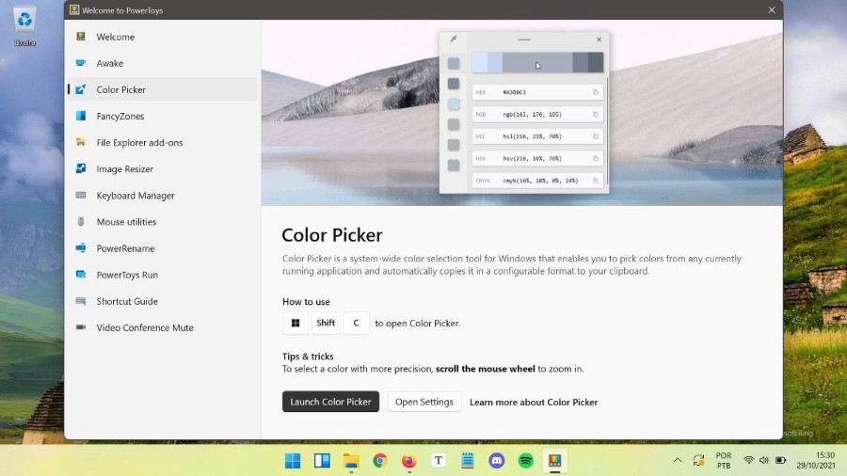Open Wi-Fi network tray icon

click(x=749, y=460)
